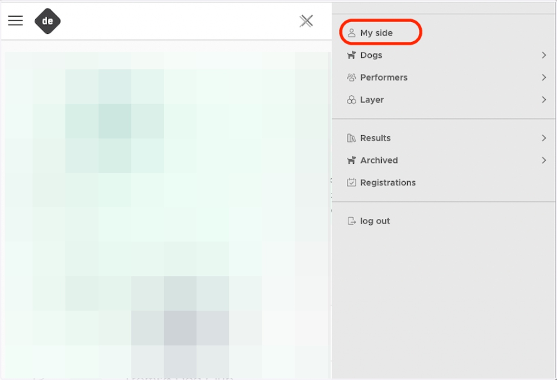Click the circles icon beside Layer

coord(351,100)
